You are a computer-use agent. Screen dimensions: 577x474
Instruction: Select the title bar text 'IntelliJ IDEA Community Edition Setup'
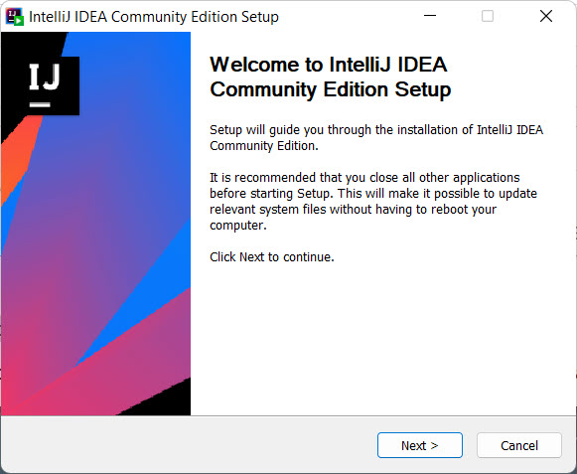(x=154, y=17)
